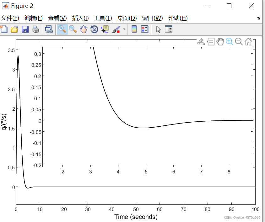
Task: Insert a Legend from the toolbar
Action: click(145, 29)
